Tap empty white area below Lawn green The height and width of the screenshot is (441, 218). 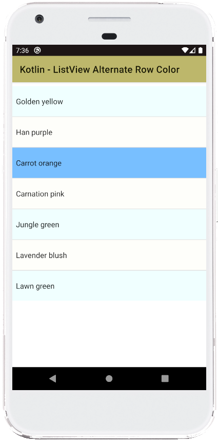109,334
